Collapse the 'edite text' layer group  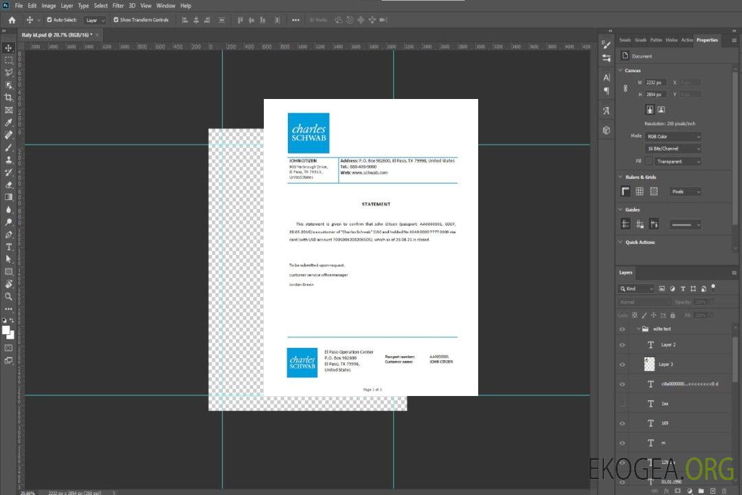(x=638, y=329)
